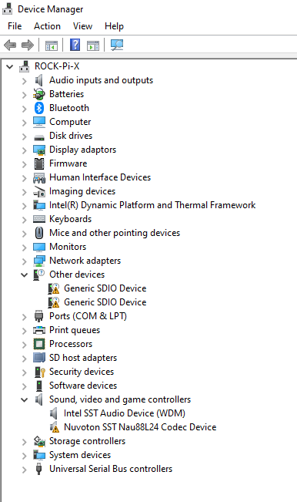Select the System devices label
Viewport: 297px width, 502px height.
80,455
